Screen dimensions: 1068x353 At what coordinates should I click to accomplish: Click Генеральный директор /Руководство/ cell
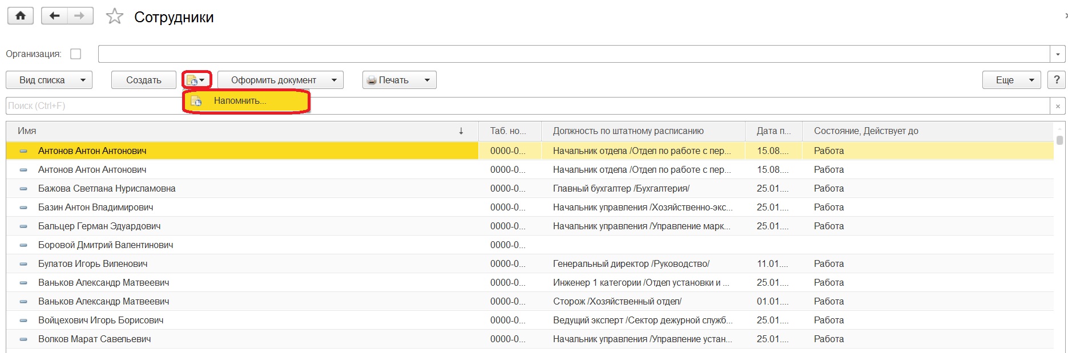(x=643, y=263)
